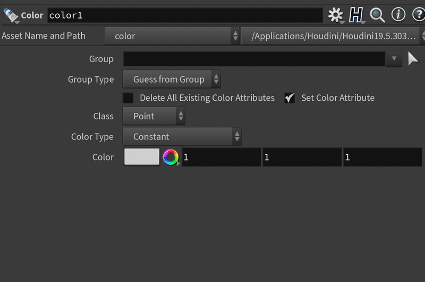
Task: Click the Group text input field
Action: pos(254,59)
